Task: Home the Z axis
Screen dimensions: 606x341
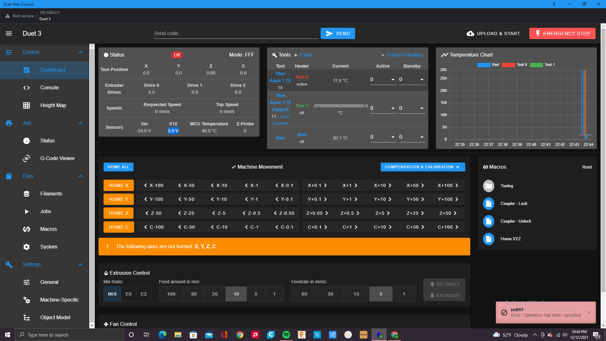Action: (119, 213)
